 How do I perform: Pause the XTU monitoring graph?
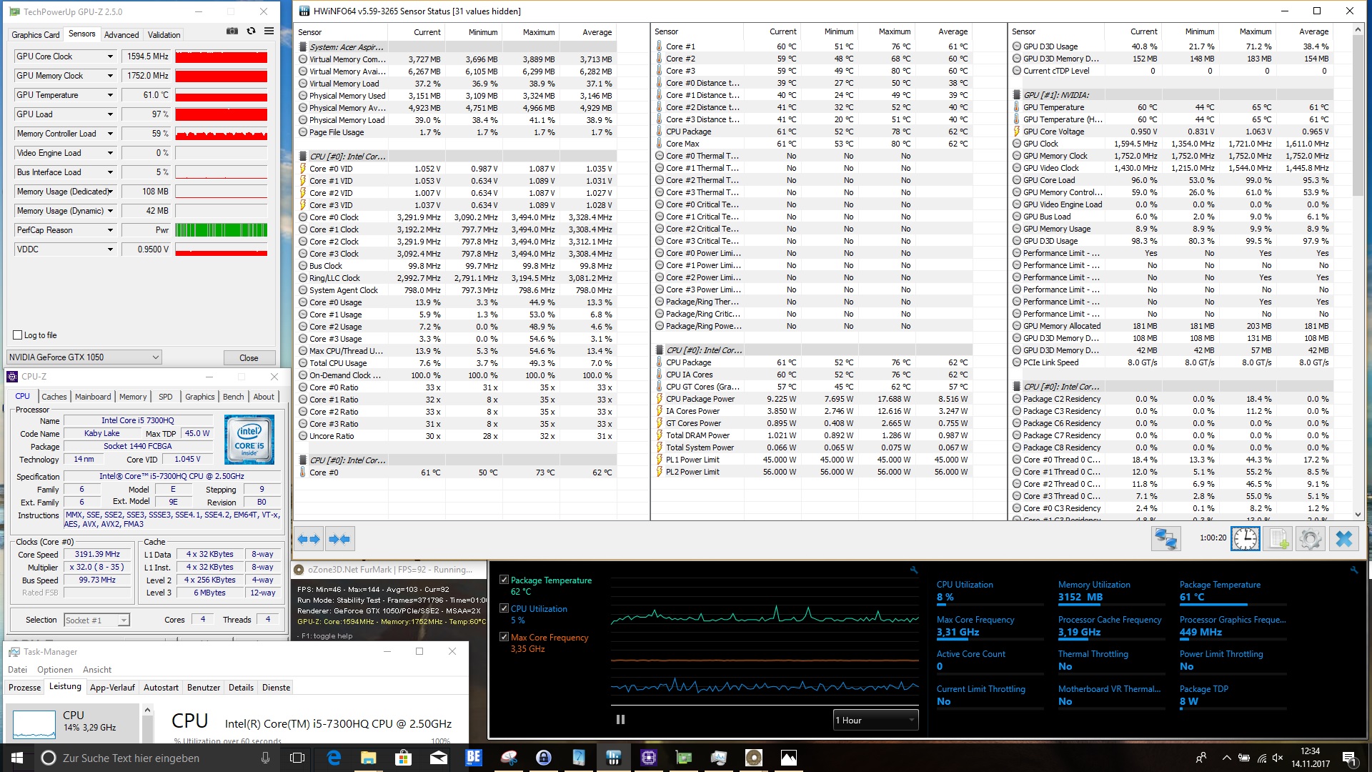[620, 720]
